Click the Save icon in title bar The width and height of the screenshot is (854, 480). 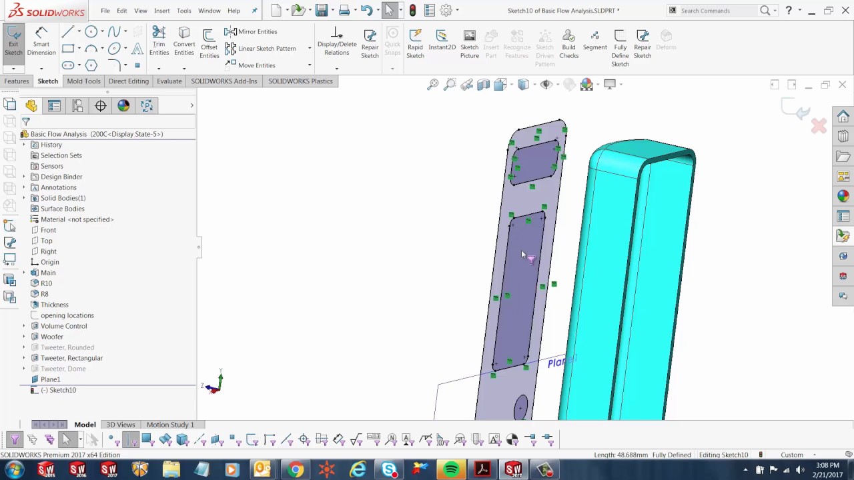322,11
